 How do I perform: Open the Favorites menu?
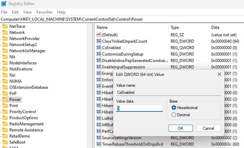(x=44, y=12)
